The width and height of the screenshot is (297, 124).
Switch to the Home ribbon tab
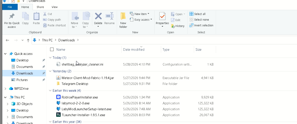pos(25,7)
